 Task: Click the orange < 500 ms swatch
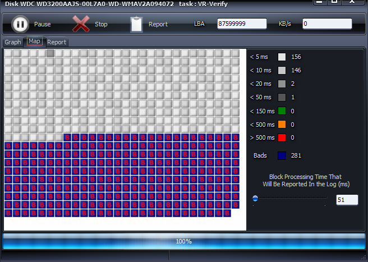(x=282, y=124)
